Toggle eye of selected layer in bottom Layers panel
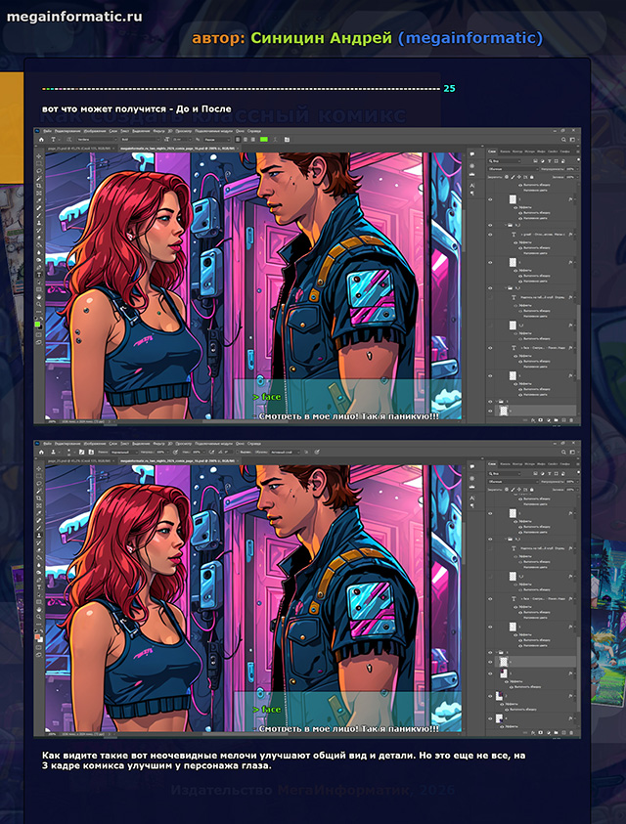Screen dimensions: 626x824 (x=490, y=662)
